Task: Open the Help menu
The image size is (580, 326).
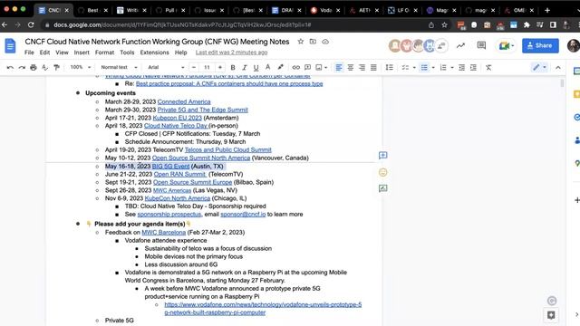Action: tap(181, 53)
